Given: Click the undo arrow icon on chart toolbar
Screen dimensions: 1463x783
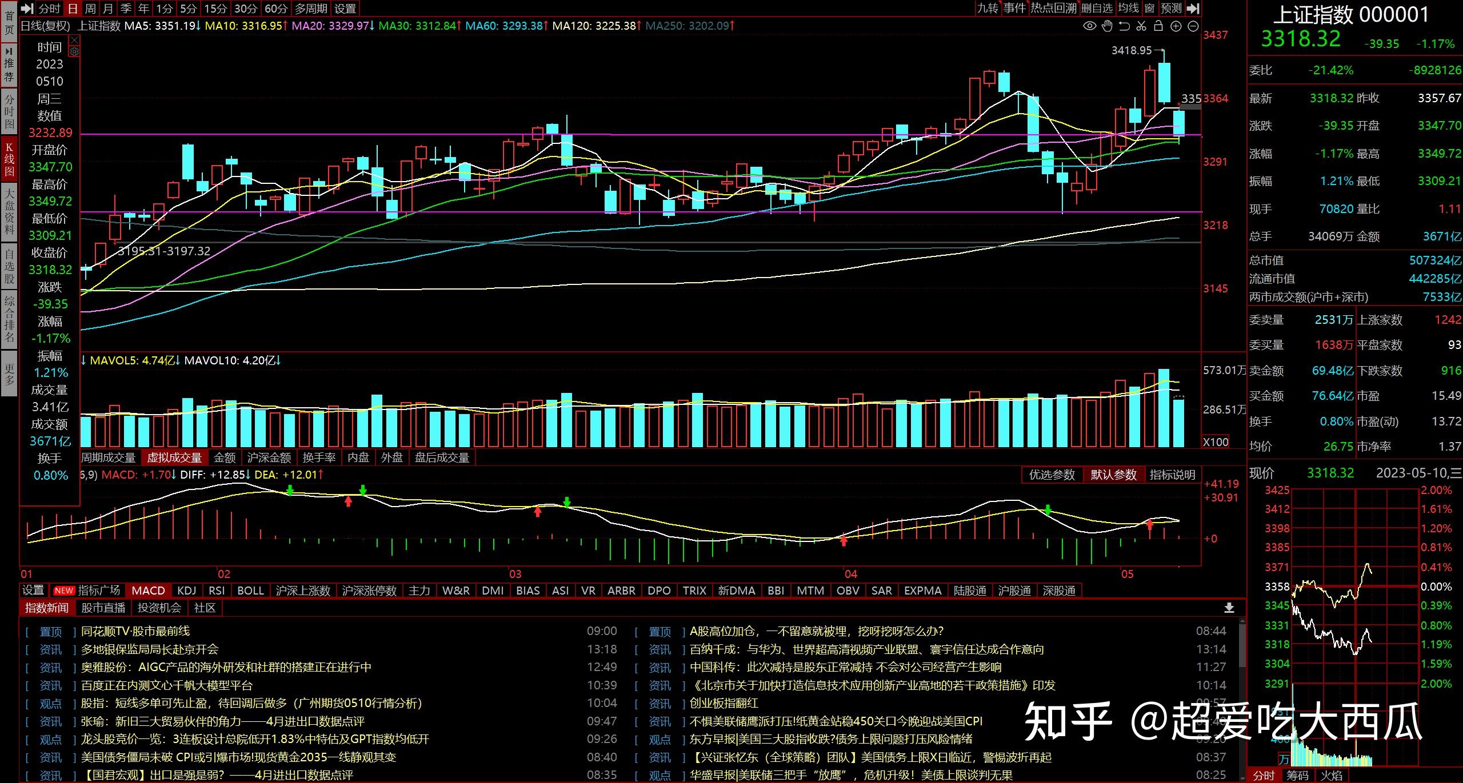Looking at the screenshot, I should [x=1124, y=26].
